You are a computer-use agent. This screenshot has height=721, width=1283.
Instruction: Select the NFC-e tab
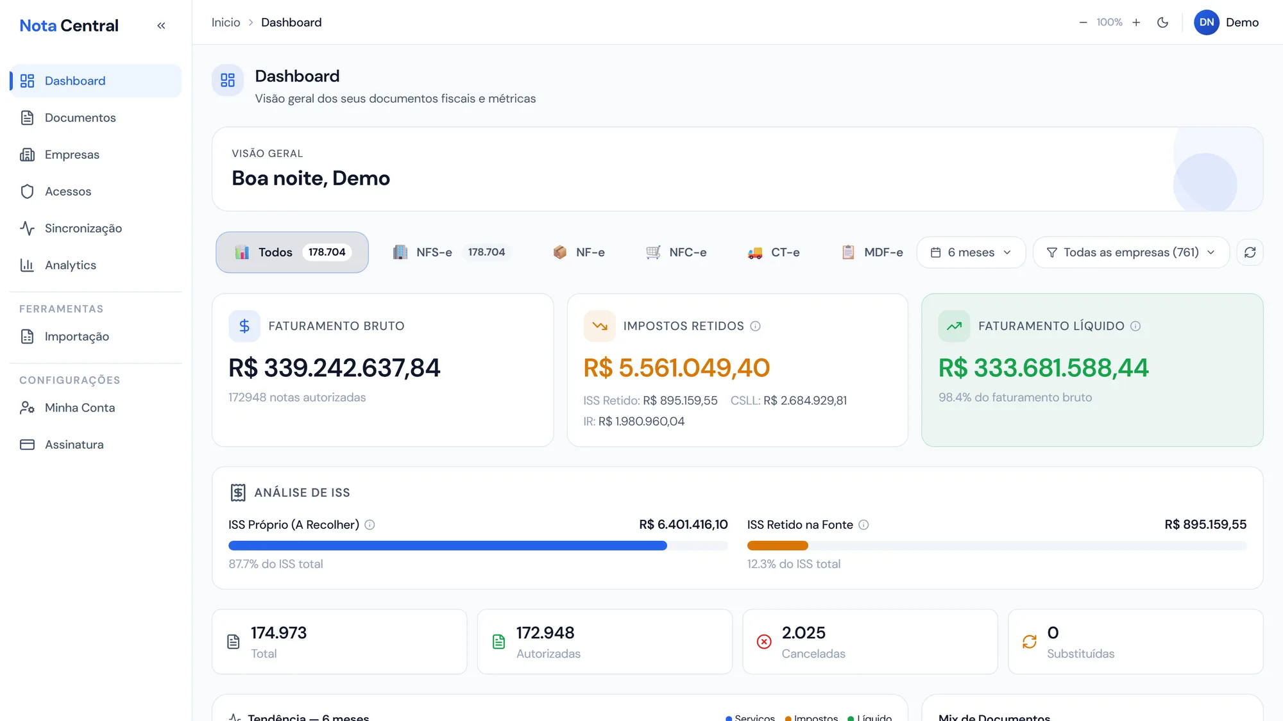[676, 253]
